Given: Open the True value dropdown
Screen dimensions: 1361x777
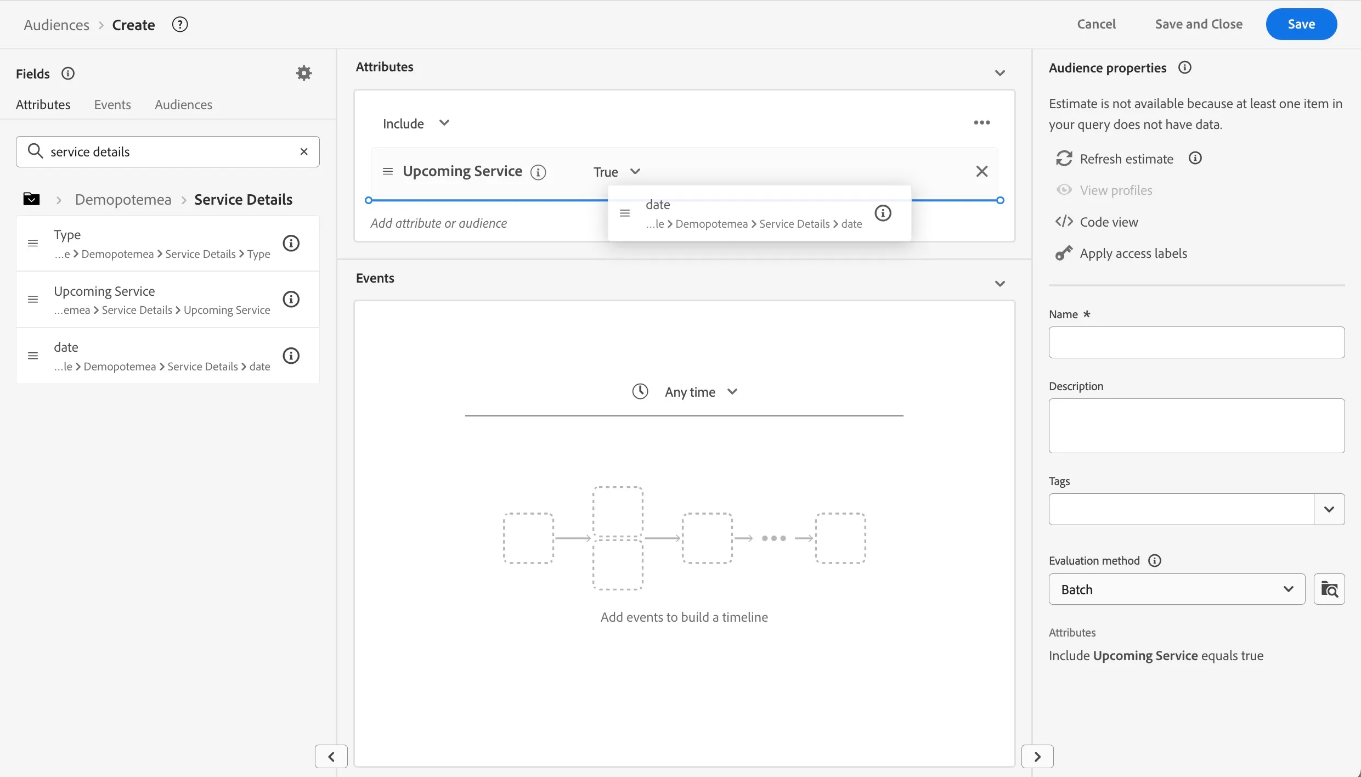Looking at the screenshot, I should tap(617, 172).
